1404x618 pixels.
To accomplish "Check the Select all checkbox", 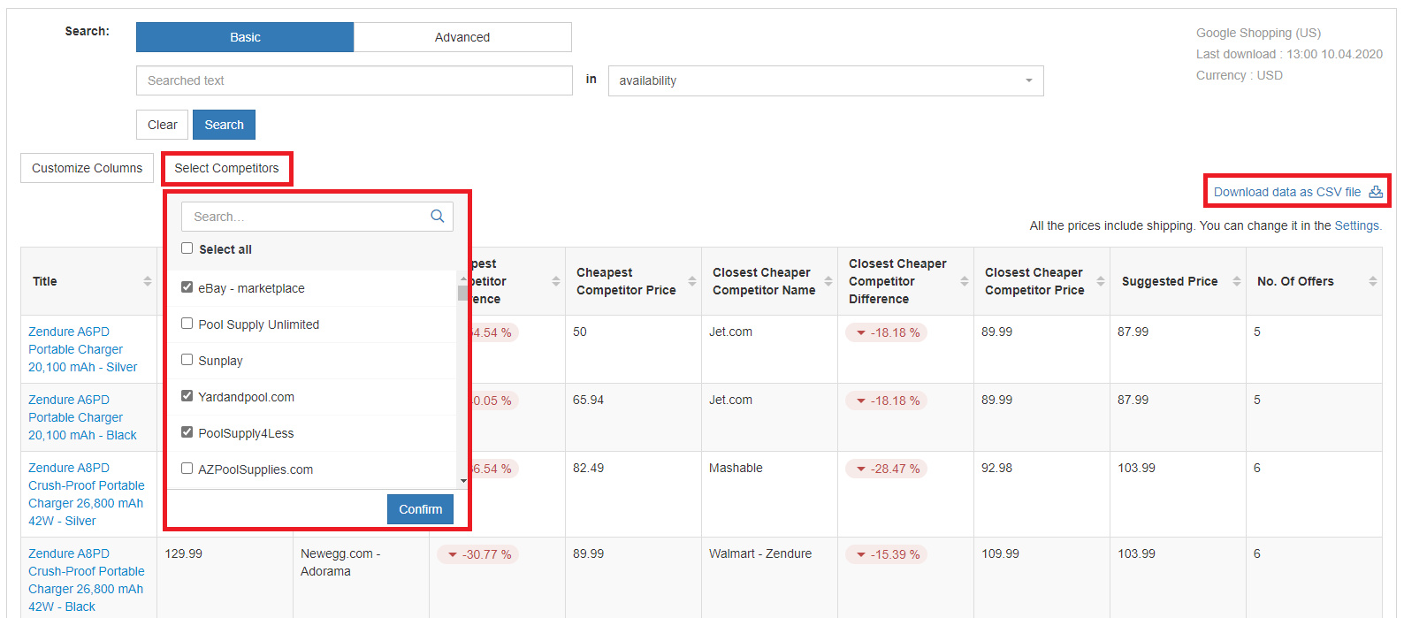I will pyautogui.click(x=187, y=248).
